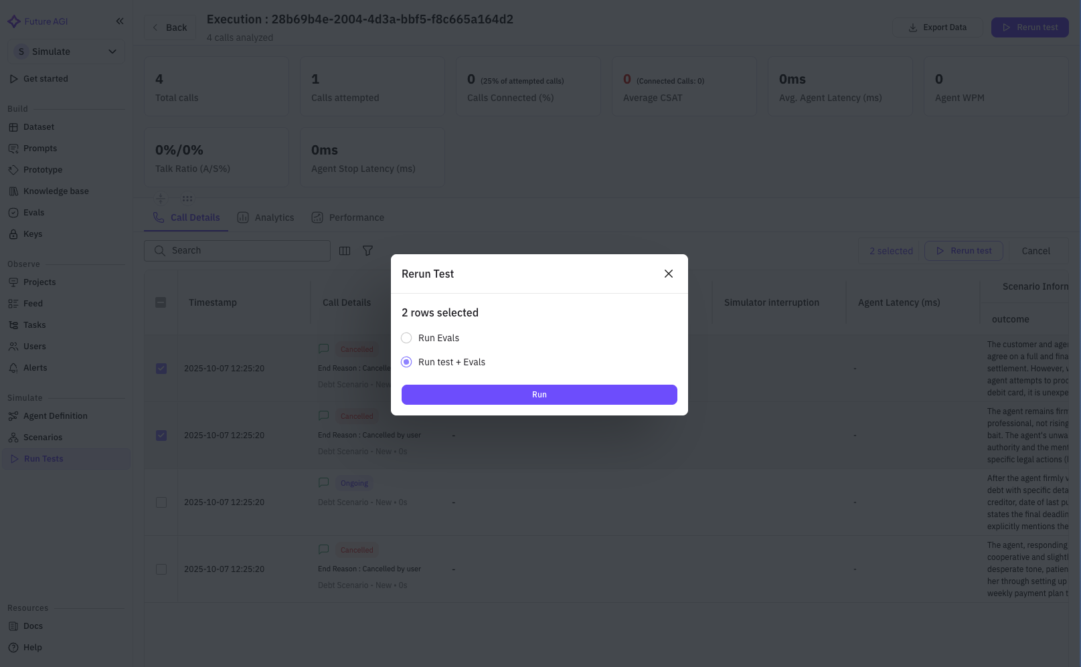Click the Talk Ratio (A/S%) card
1081x667 pixels.
pos(216,157)
